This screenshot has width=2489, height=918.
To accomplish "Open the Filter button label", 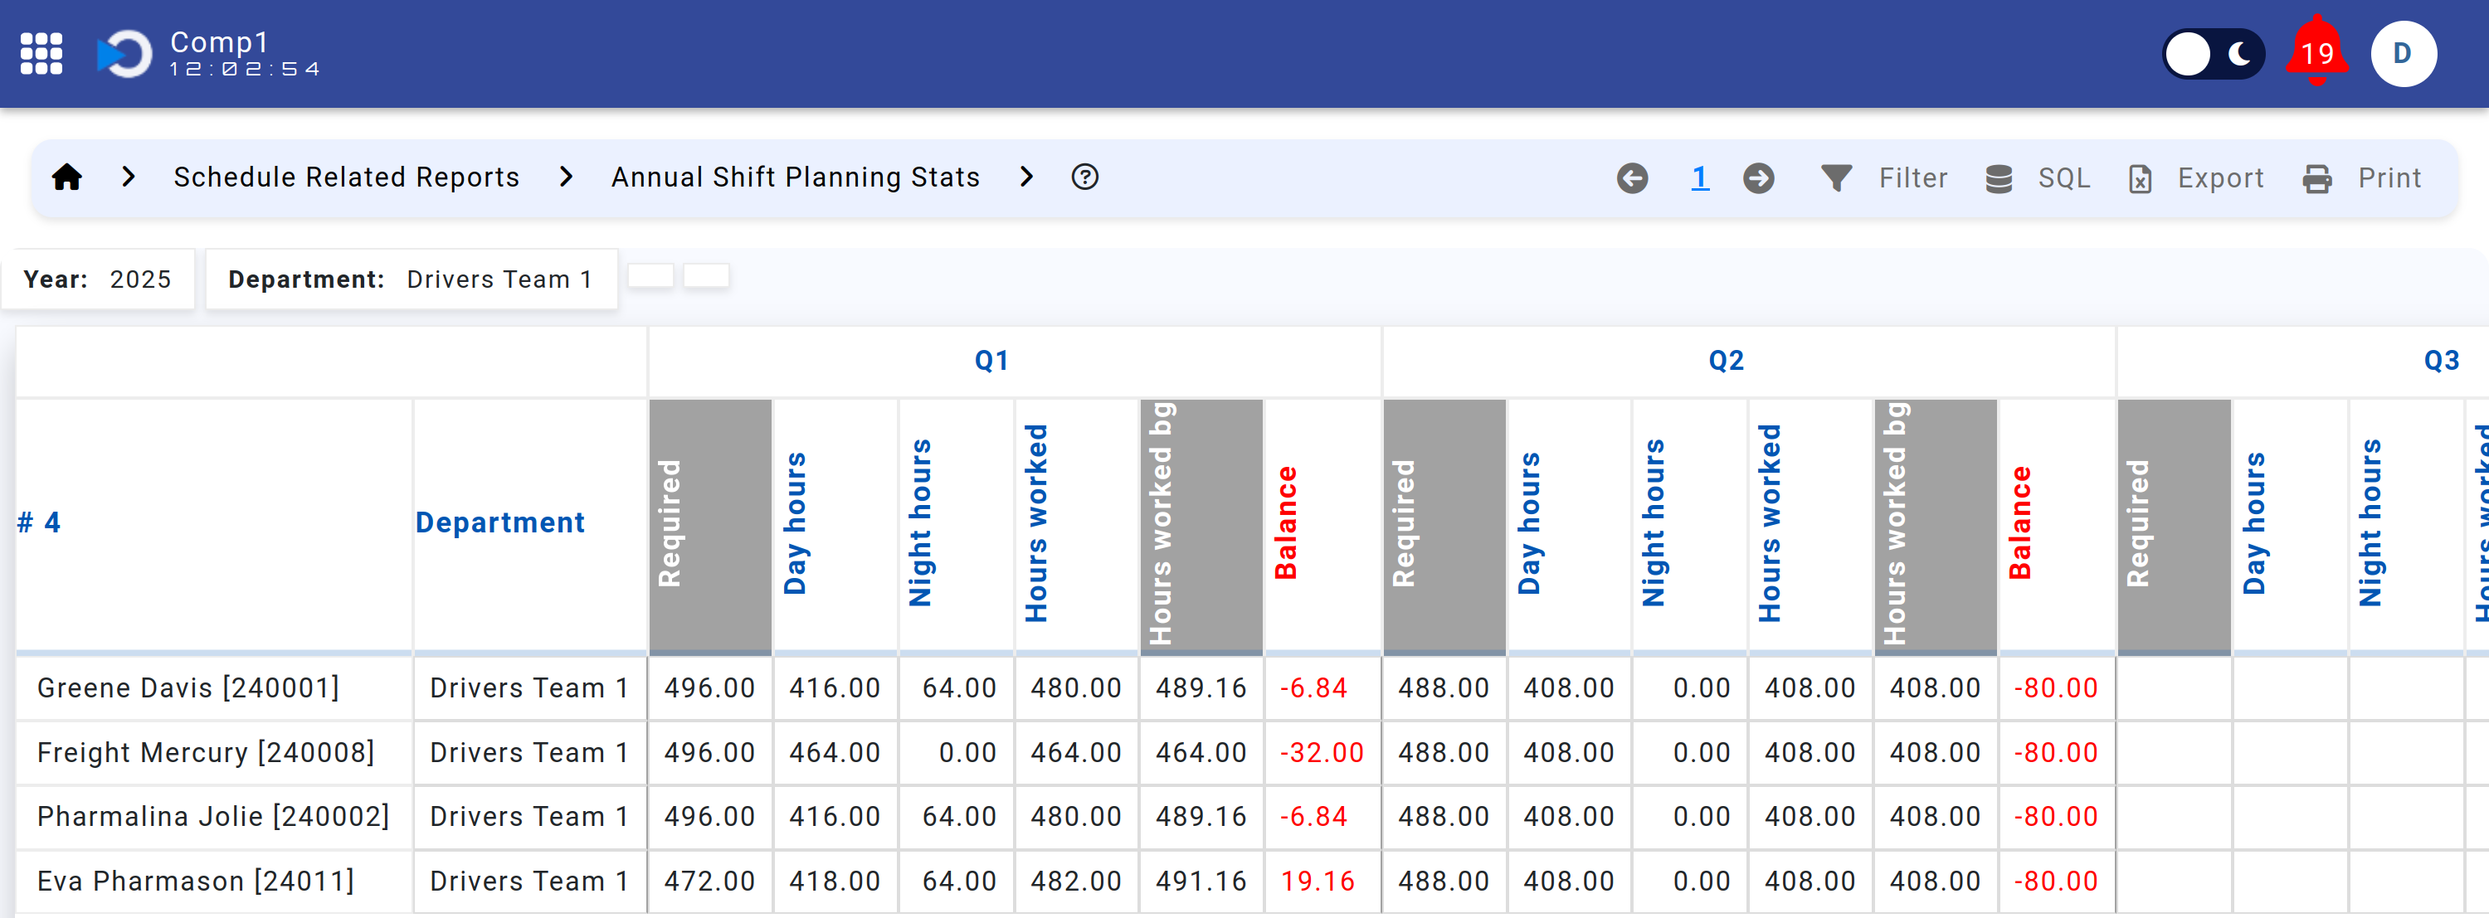I will [x=1912, y=178].
